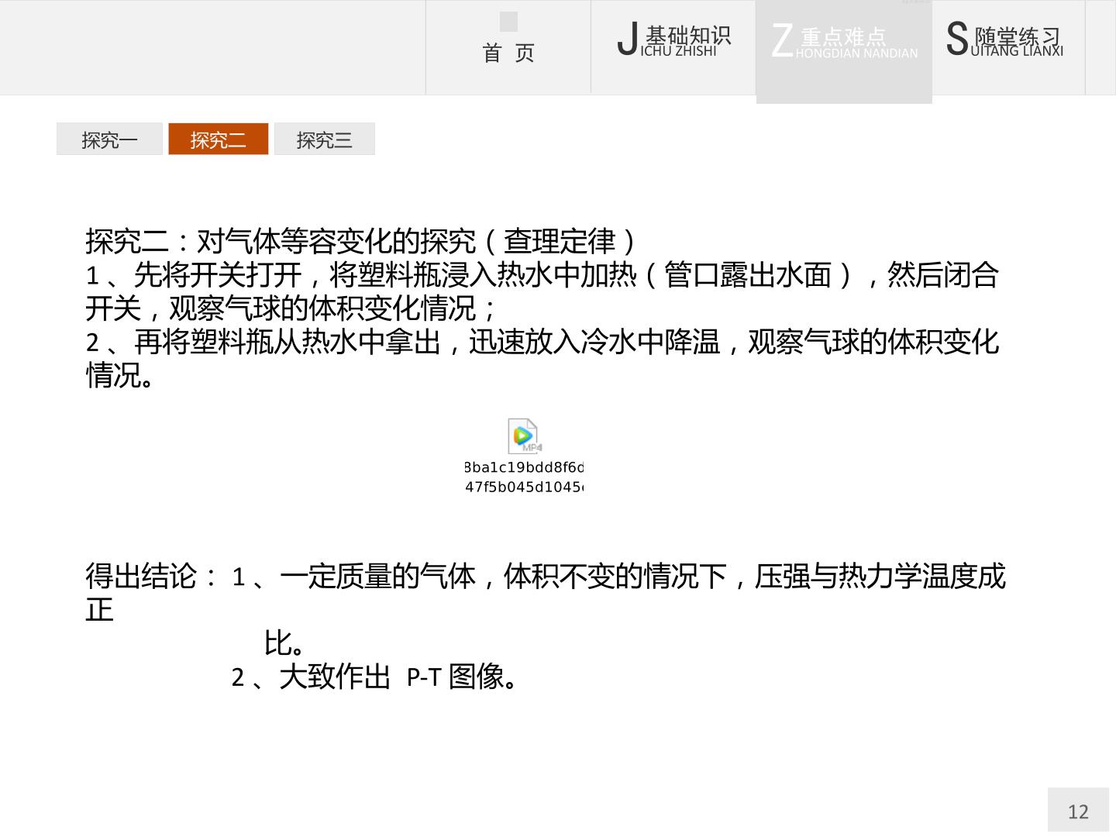Open the 基础知识 JICHU ZHISHI tab
The height and width of the screenshot is (837, 1116).
(x=673, y=46)
